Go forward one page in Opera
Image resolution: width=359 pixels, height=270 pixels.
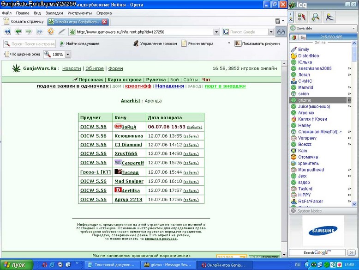(x=29, y=31)
